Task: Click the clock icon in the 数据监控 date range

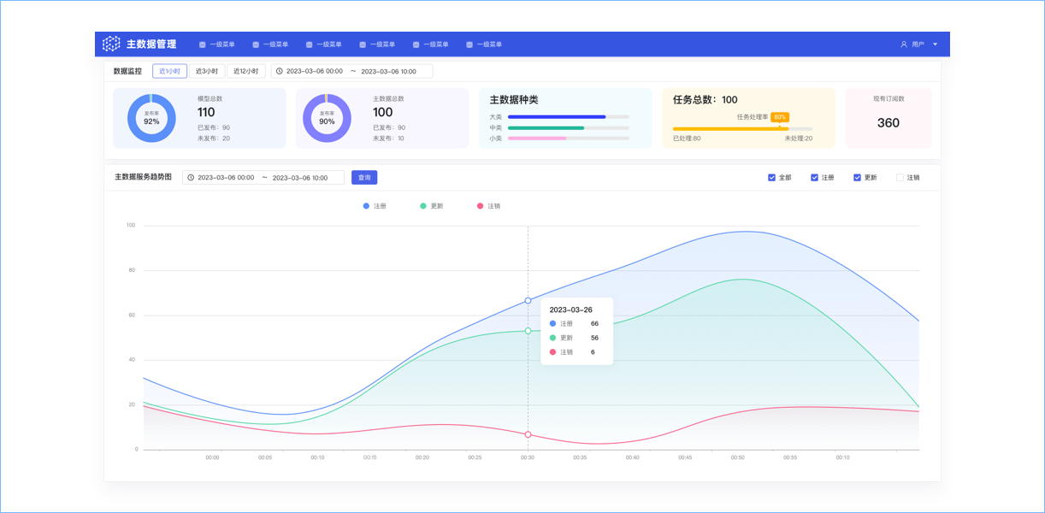Action: point(280,71)
